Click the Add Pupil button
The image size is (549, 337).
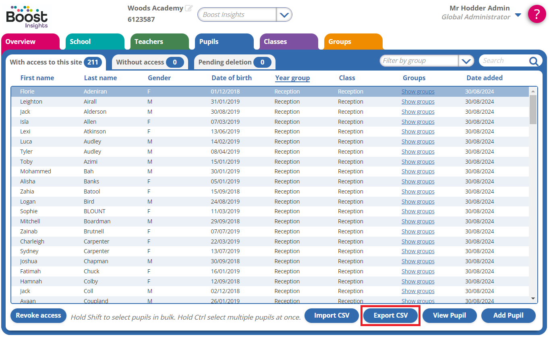tap(508, 315)
